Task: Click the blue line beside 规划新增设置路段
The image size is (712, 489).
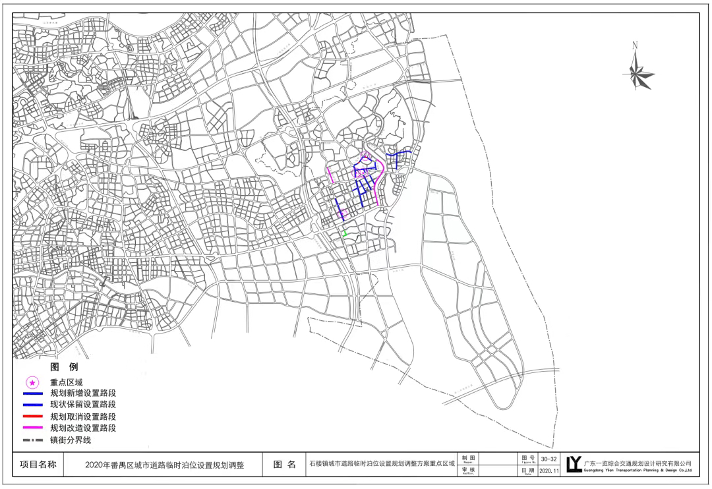Action: point(33,393)
